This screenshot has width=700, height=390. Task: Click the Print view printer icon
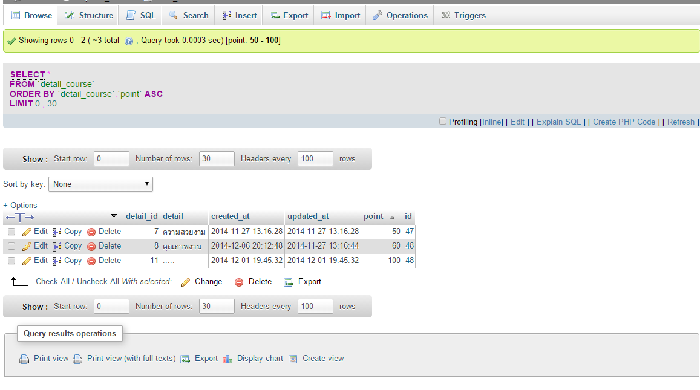(24, 359)
